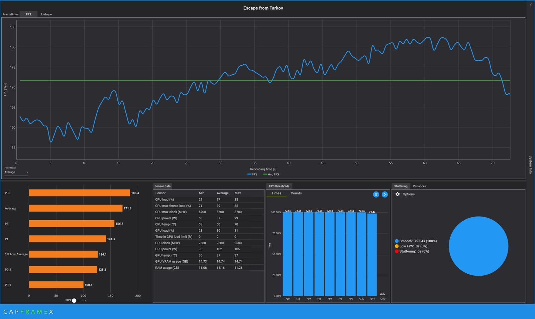Click the "Recording time [s]" axis label
Screen dimensions: 535x319
click(263, 169)
